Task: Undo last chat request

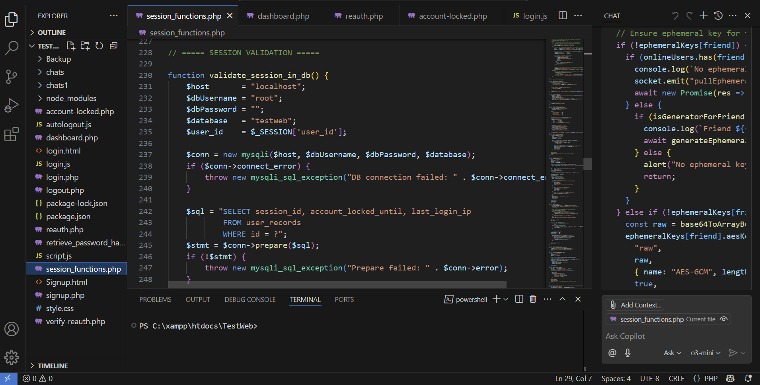Action: (x=675, y=16)
